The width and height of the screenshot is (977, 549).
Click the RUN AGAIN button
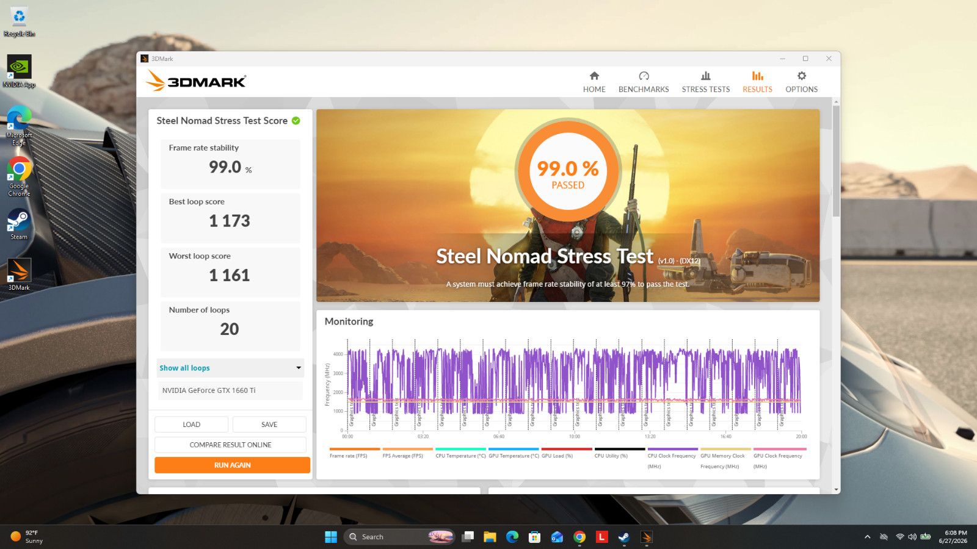point(232,465)
